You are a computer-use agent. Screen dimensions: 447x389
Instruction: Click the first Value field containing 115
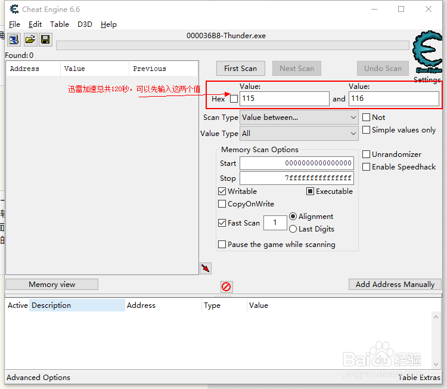click(284, 99)
